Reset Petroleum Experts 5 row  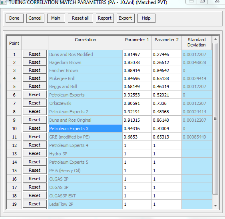tap(35, 162)
